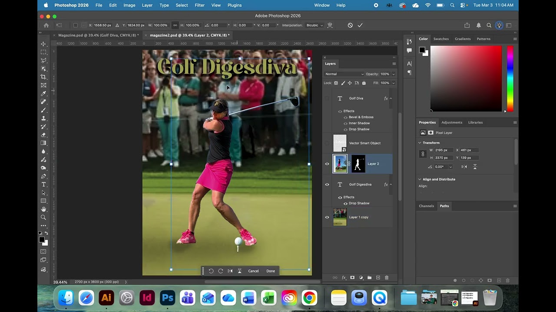Select the Lasso tool
556x312 pixels.
coord(43,60)
